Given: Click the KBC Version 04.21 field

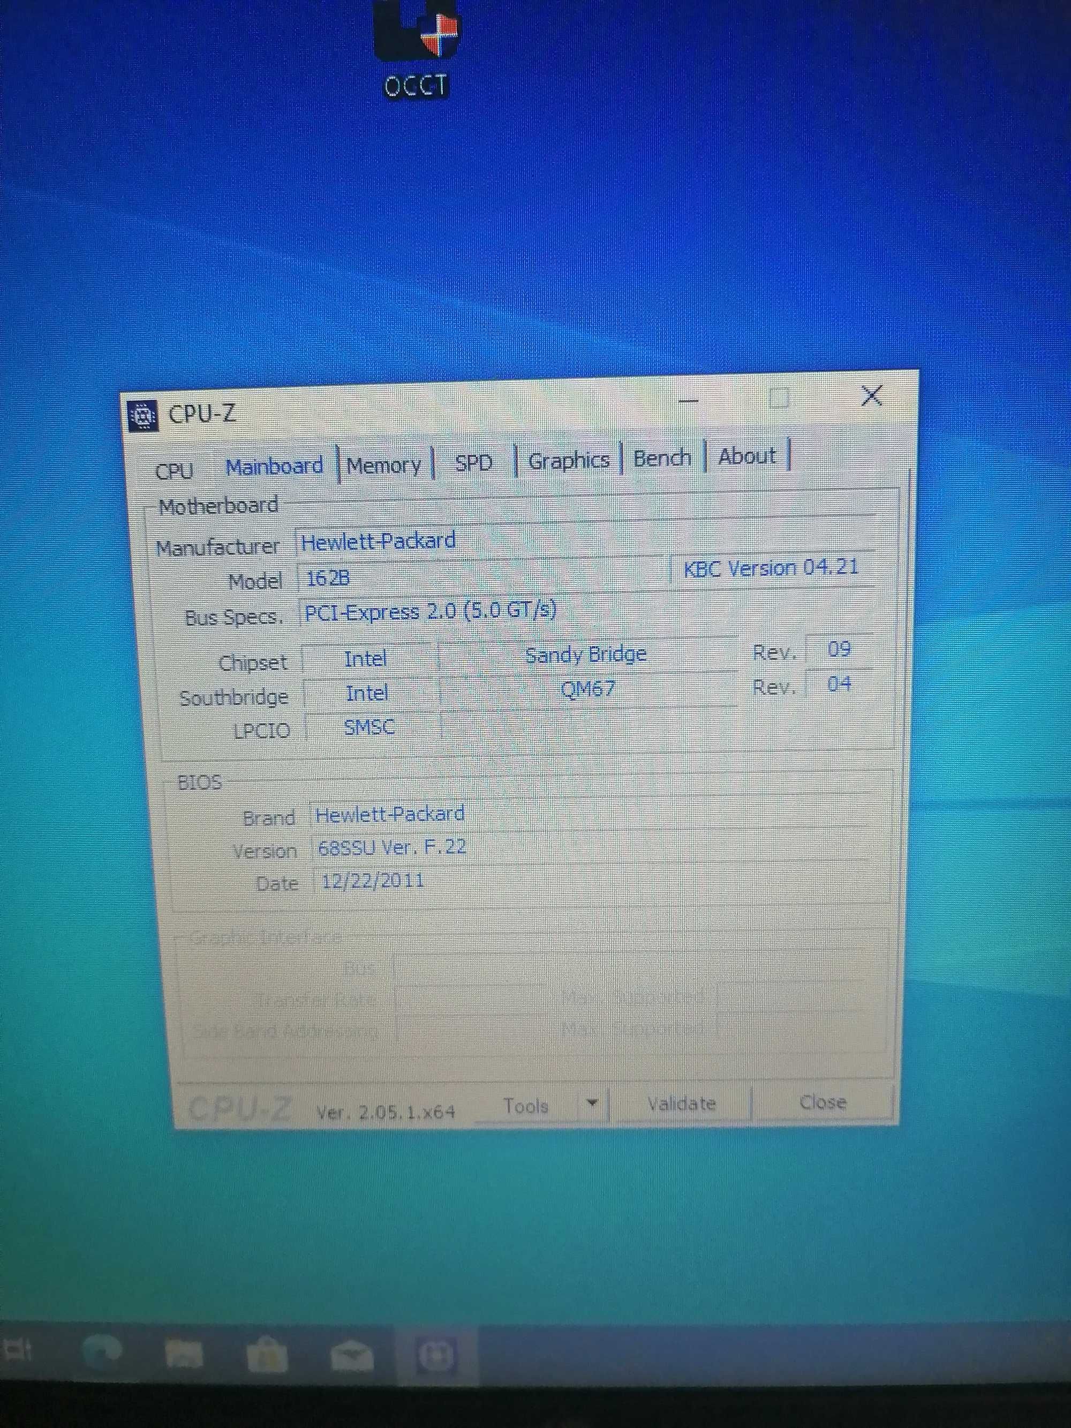Looking at the screenshot, I should coord(772,568).
